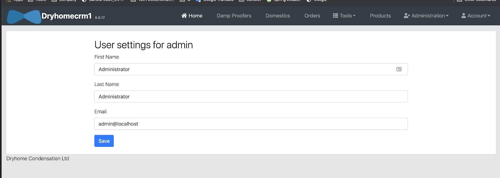
Task: Click the Dryhomecrm1 brand title
Action: tap(66, 16)
